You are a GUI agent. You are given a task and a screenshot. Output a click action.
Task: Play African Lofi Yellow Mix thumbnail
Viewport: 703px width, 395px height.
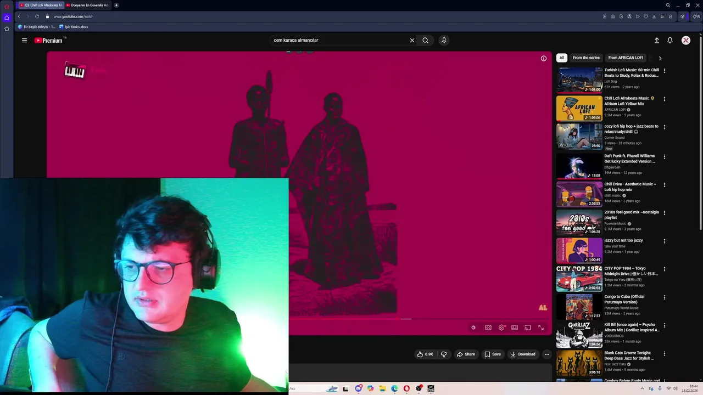(579, 108)
